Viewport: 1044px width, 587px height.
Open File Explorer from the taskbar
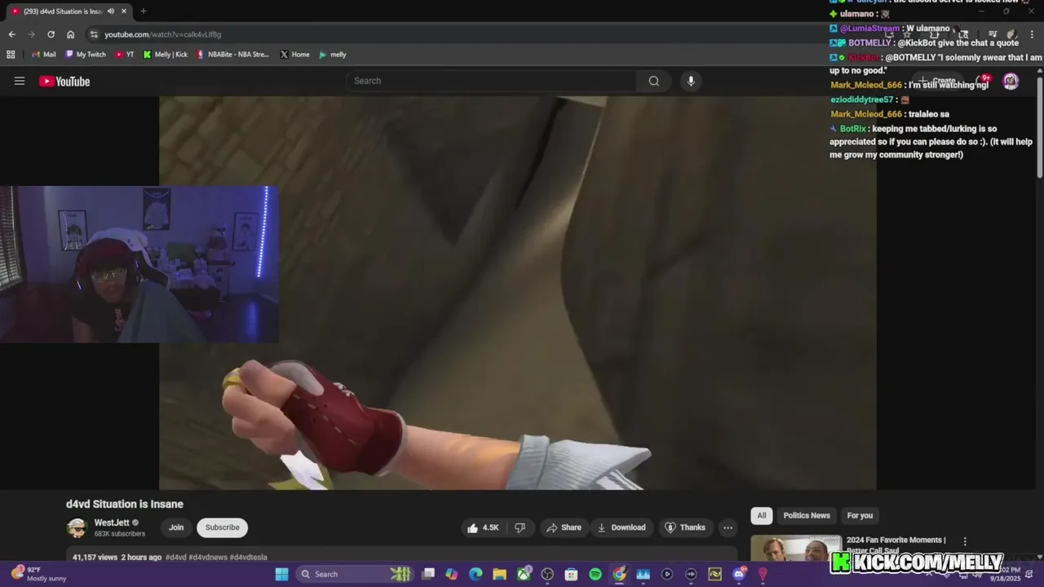pos(499,574)
